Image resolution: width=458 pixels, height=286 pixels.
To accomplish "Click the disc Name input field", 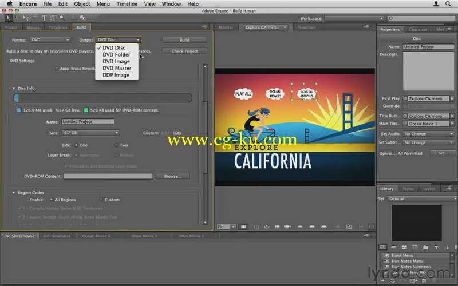I will click(x=88, y=122).
